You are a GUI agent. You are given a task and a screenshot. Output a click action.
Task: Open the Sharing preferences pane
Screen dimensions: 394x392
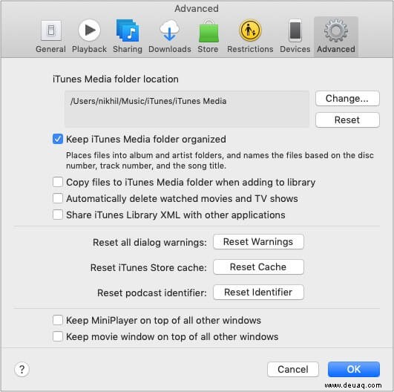[128, 36]
